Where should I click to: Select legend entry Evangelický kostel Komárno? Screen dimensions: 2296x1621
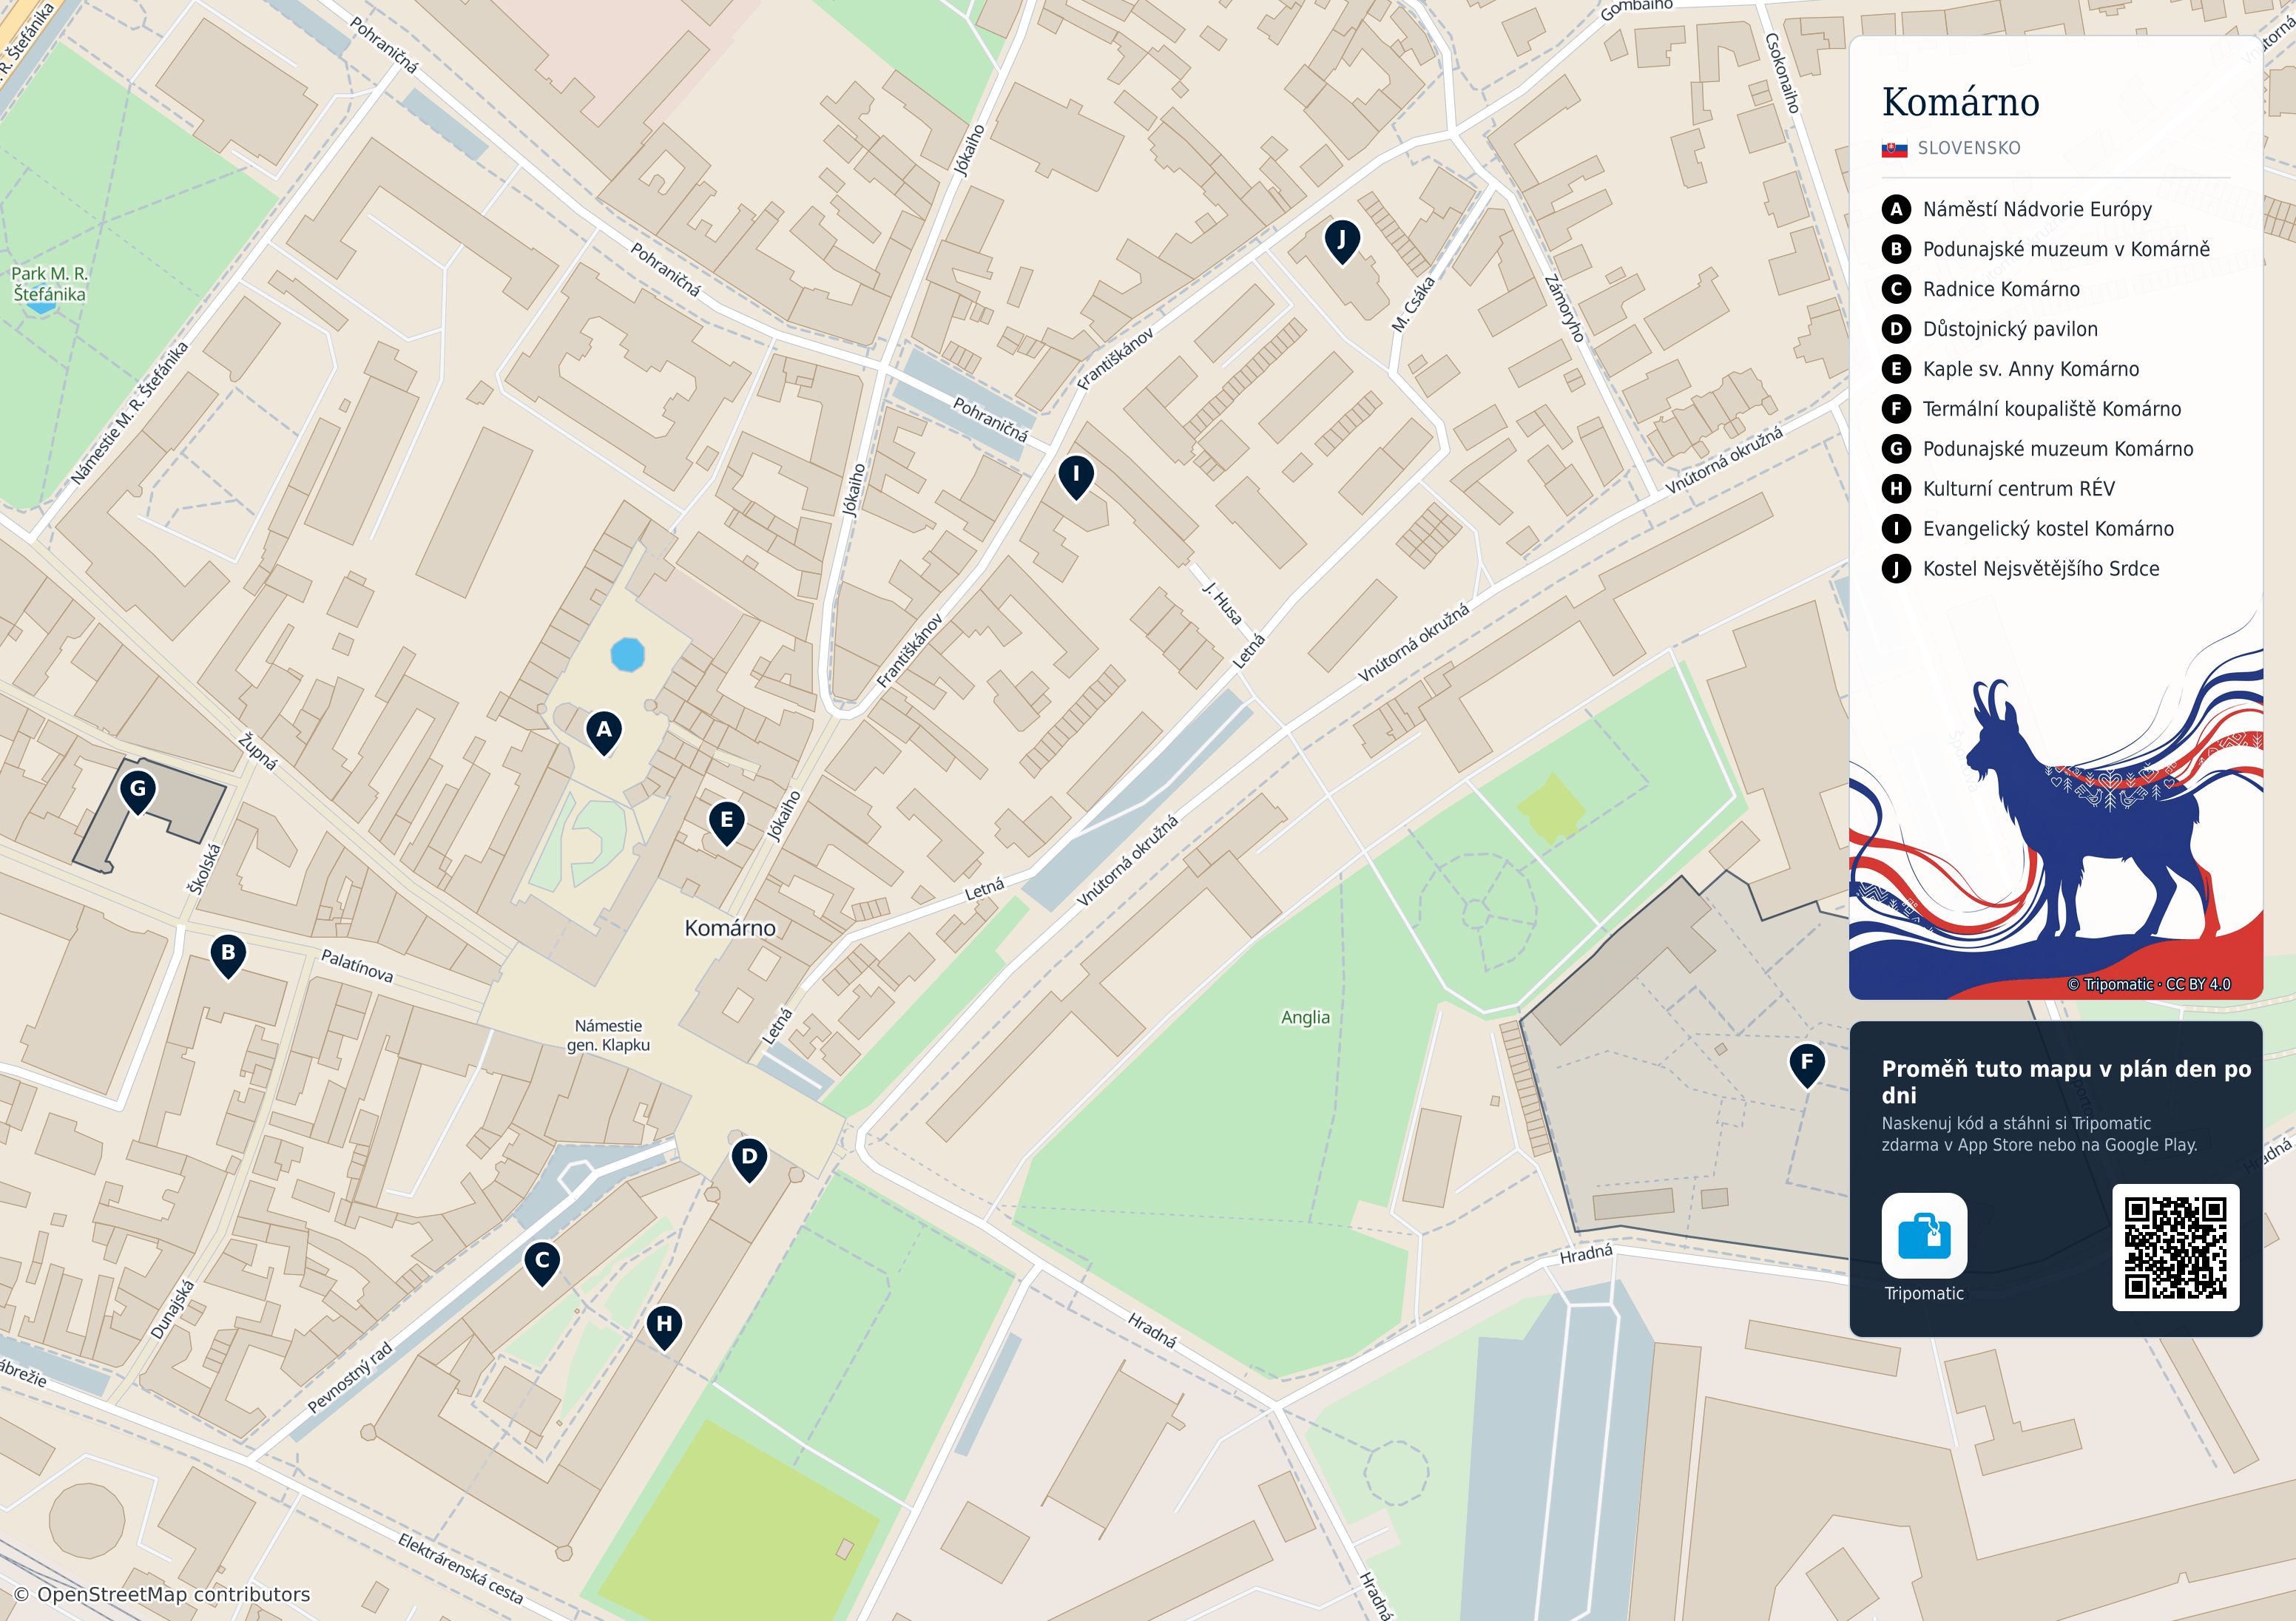click(2028, 529)
